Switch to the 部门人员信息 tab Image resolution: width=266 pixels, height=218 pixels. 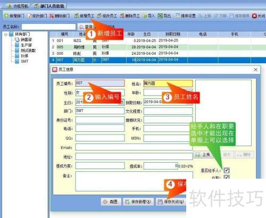tap(49, 6)
